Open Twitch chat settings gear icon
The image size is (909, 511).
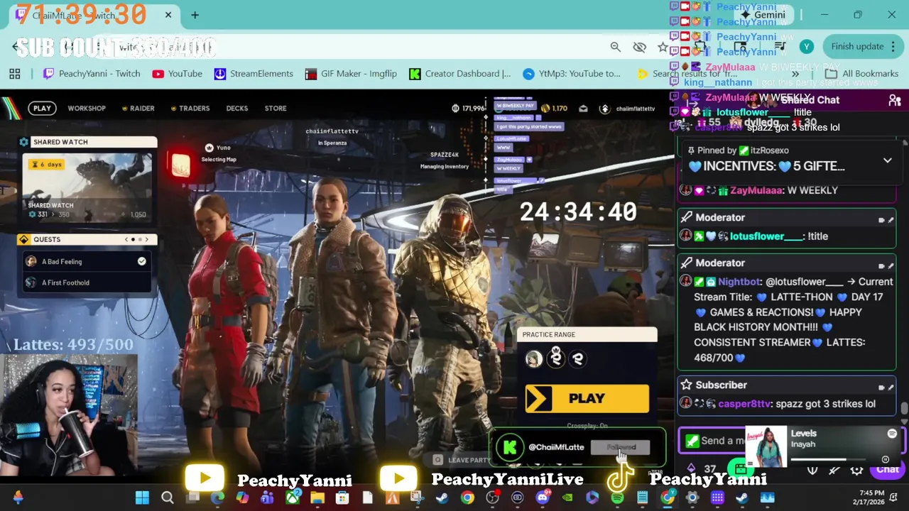[856, 470]
